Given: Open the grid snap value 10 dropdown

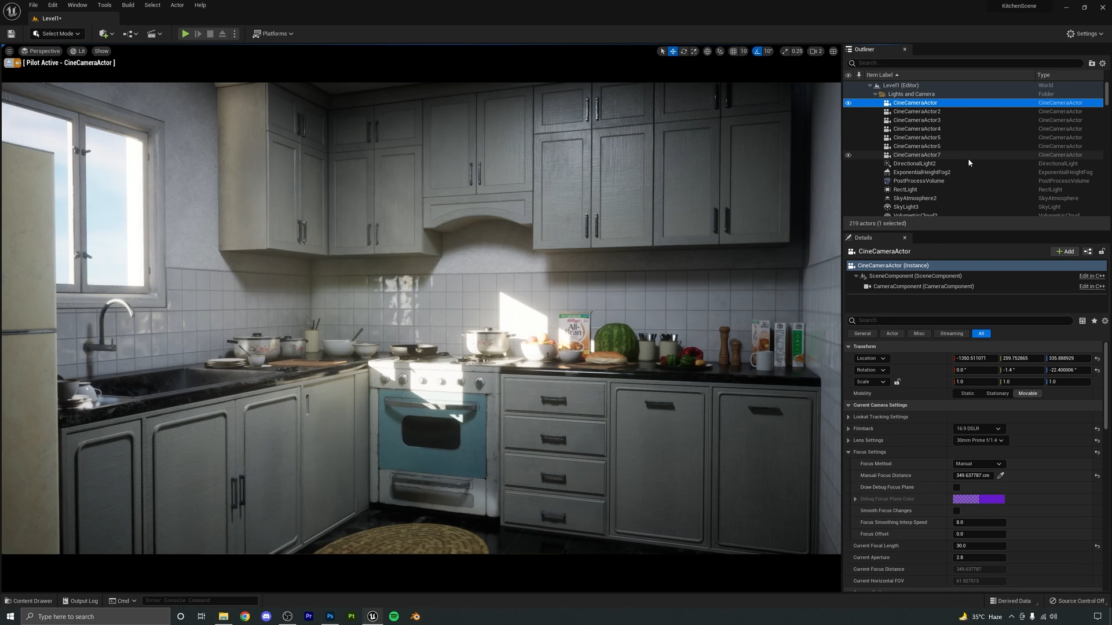Looking at the screenshot, I should pos(744,51).
